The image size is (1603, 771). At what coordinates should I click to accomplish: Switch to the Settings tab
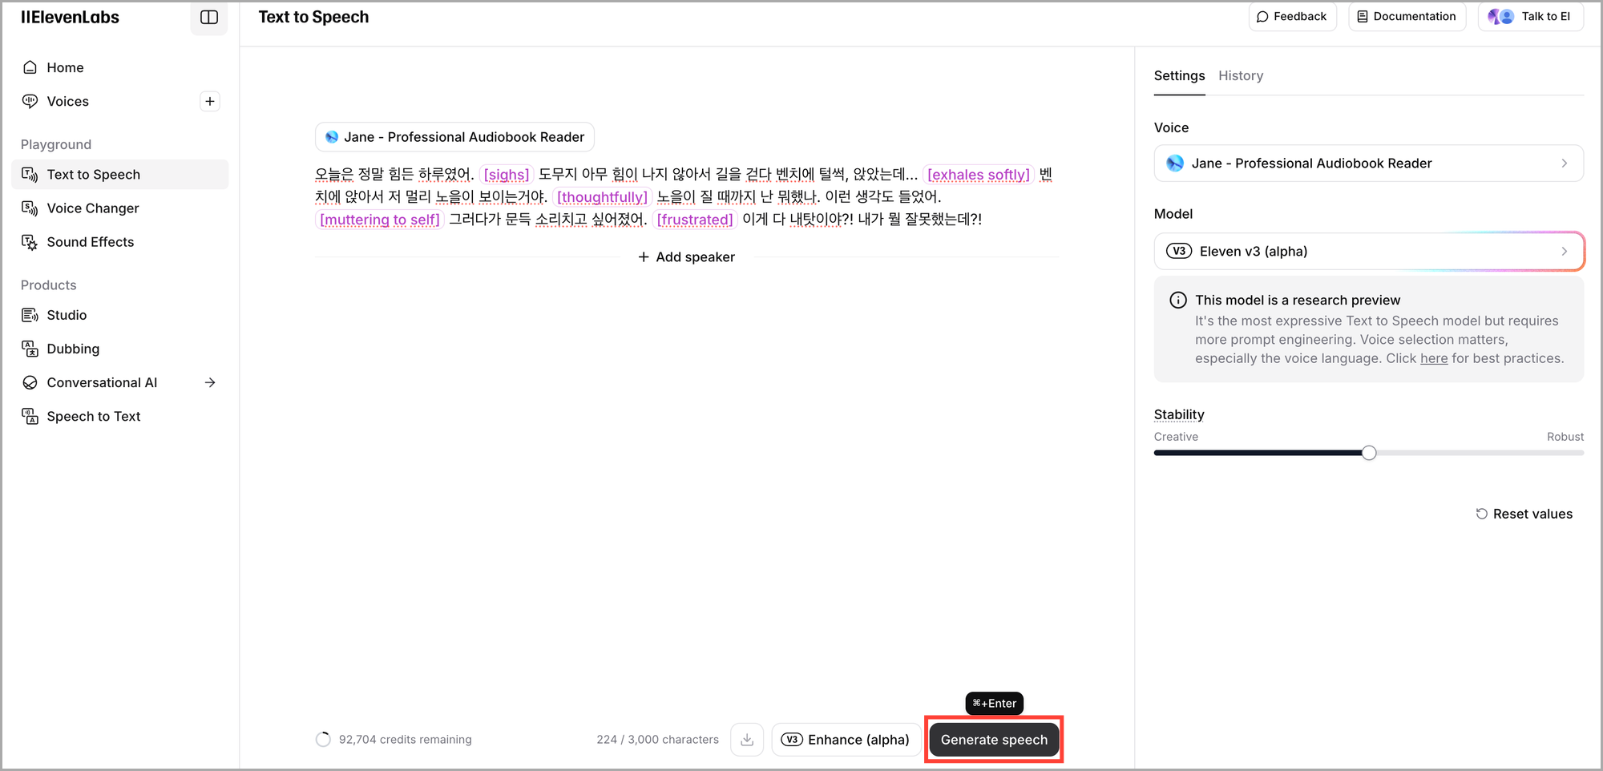click(x=1179, y=75)
